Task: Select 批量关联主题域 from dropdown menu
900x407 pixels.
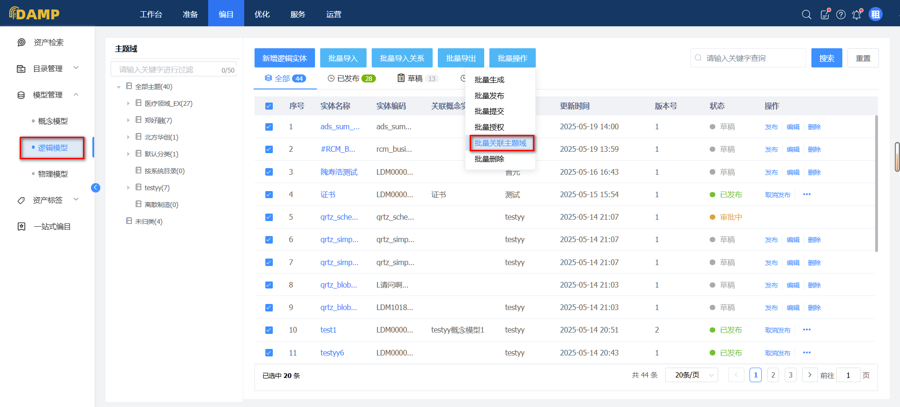Action: tap(500, 143)
